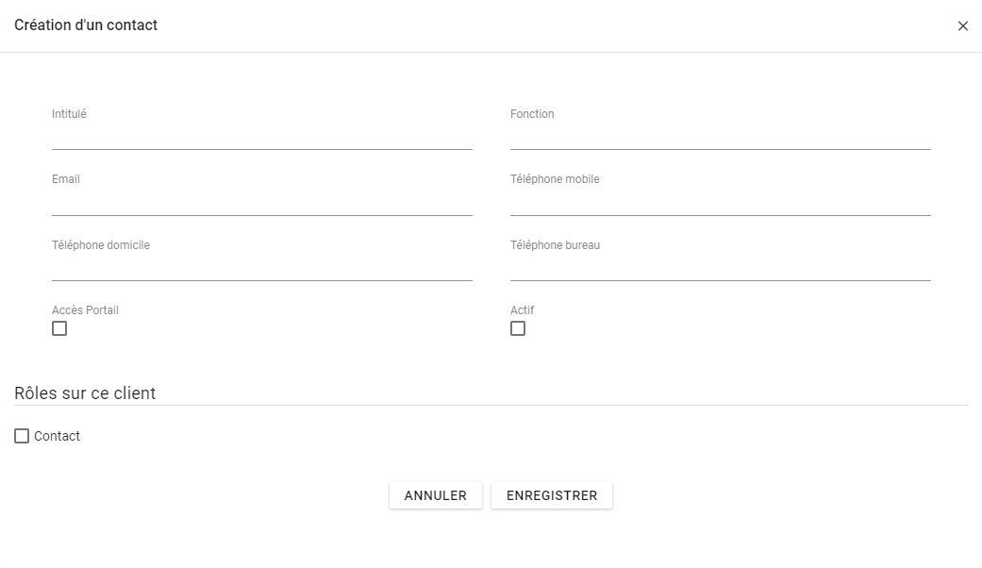The image size is (982, 568).
Task: Click the dialog title Création d'un contact
Action: pos(86,25)
